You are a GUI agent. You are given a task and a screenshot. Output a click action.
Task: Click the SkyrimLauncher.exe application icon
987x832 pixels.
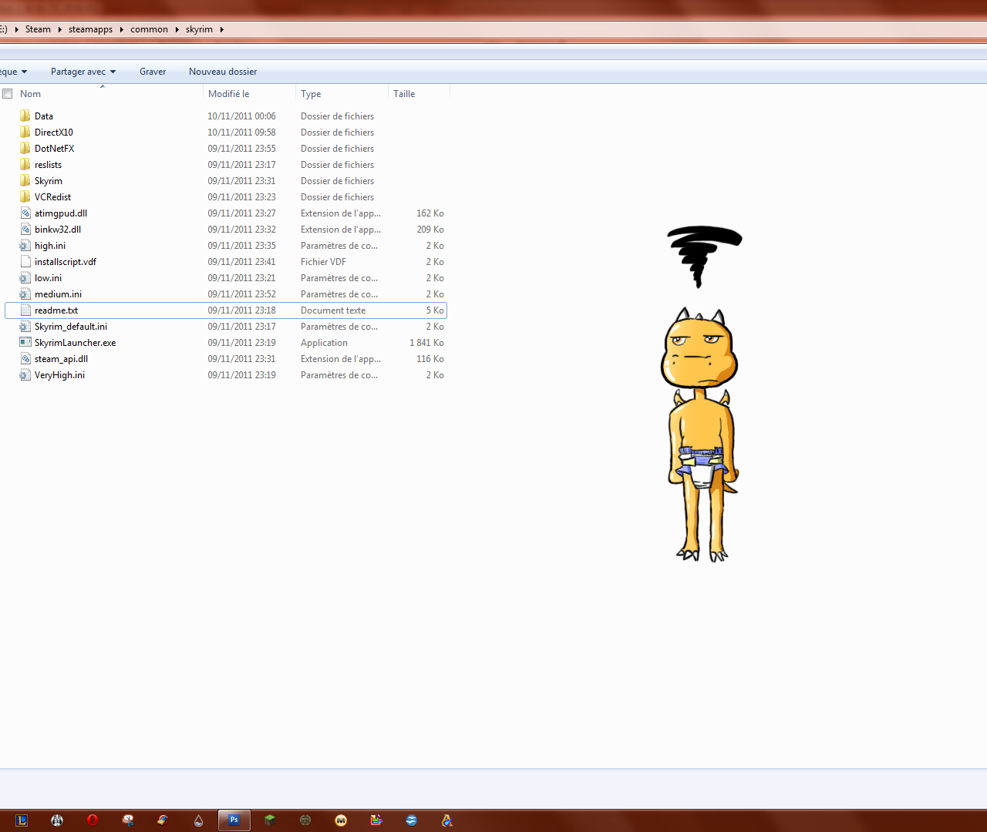(x=25, y=343)
